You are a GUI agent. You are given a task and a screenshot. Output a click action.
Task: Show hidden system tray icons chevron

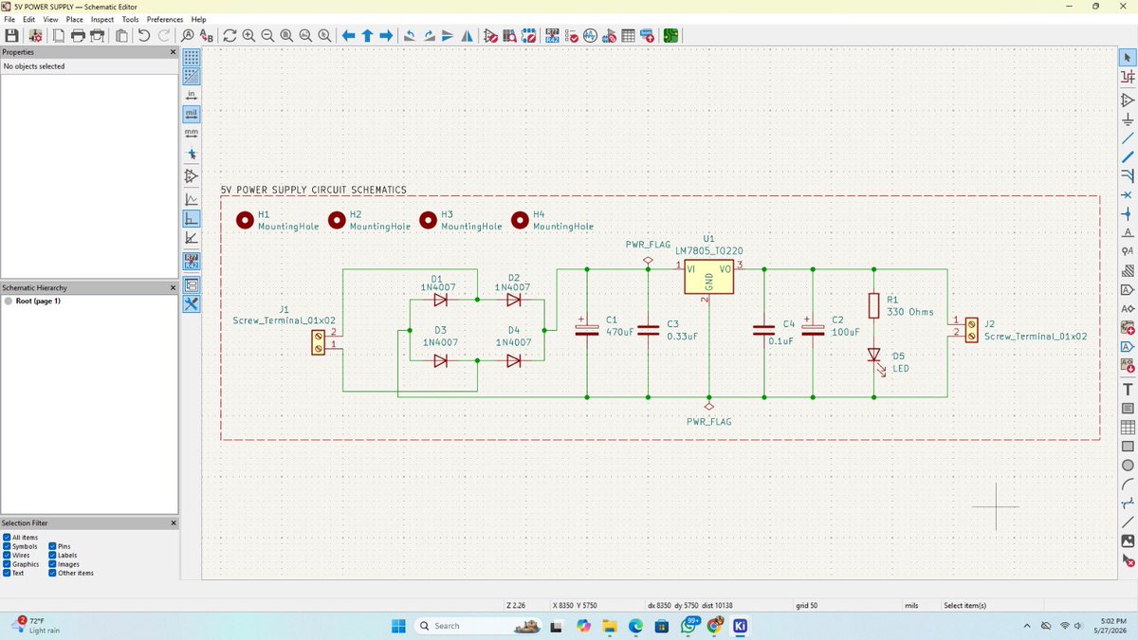point(1027,626)
